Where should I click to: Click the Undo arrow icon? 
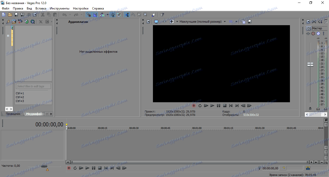coord(64,15)
